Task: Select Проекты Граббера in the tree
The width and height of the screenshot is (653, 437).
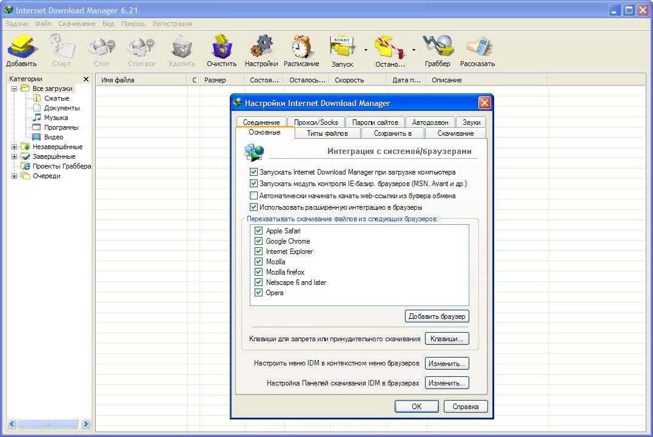Action: 62,166
